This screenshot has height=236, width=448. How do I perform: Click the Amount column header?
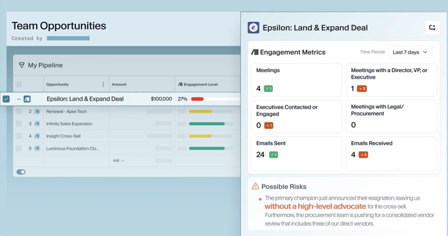(119, 84)
